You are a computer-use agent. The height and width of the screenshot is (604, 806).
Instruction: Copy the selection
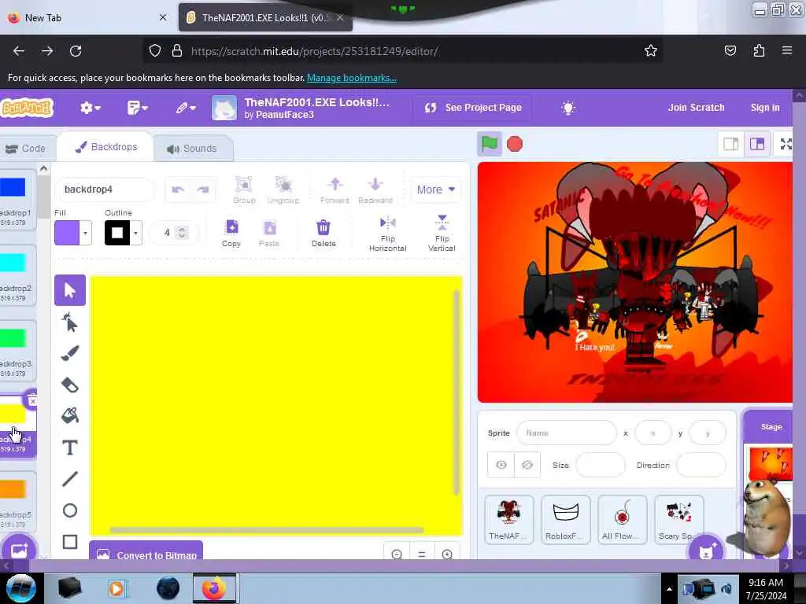pyautogui.click(x=231, y=233)
